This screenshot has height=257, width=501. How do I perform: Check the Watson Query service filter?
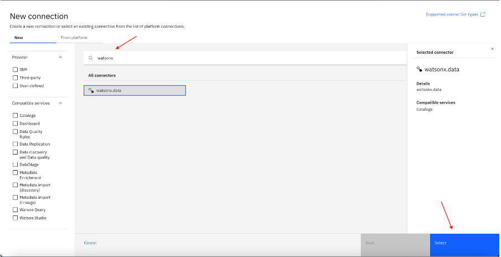[x=15, y=210]
